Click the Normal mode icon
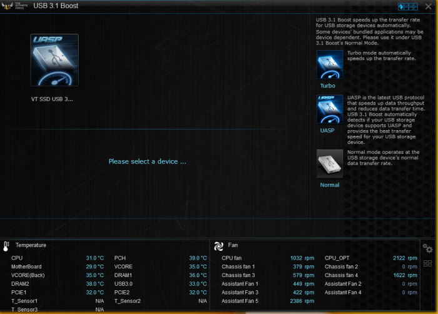The image size is (438, 314). click(330, 164)
